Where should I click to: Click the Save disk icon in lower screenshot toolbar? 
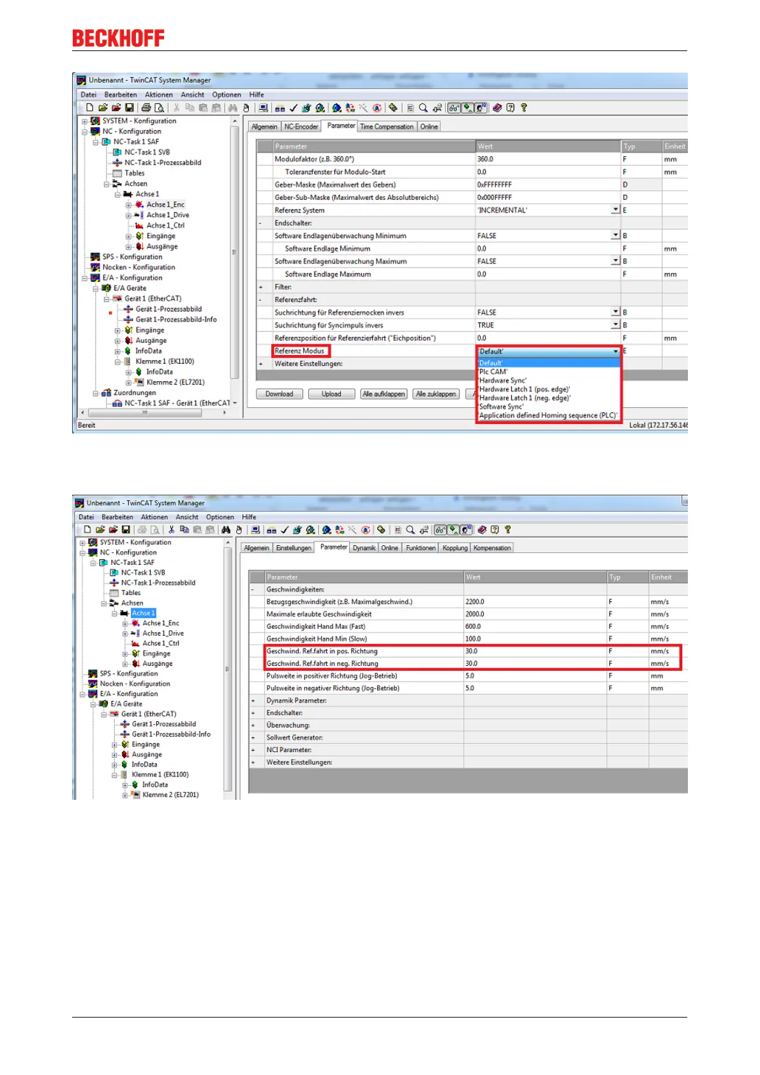click(x=126, y=530)
